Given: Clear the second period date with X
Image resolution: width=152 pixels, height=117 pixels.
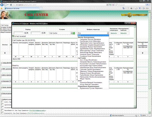Looking at the screenshot, I should pos(45,33).
